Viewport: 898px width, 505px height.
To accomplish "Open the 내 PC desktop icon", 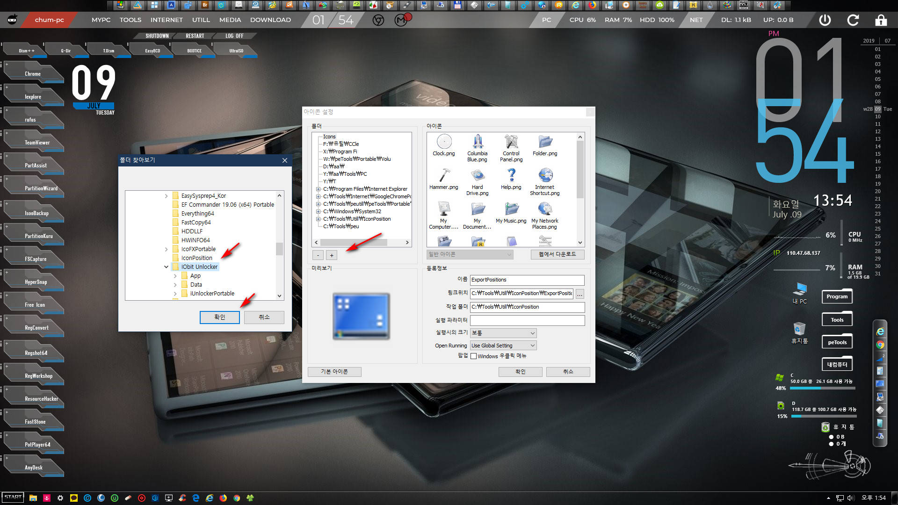I will pos(800,293).
